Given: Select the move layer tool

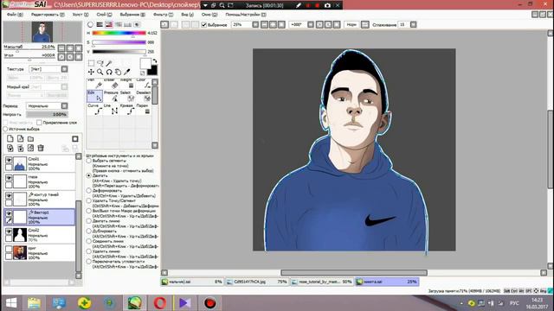Looking at the screenshot, I should (x=91, y=72).
